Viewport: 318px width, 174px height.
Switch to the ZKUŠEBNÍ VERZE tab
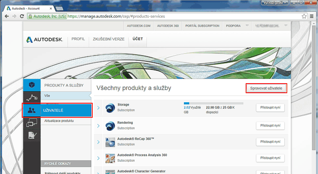(x=108, y=39)
